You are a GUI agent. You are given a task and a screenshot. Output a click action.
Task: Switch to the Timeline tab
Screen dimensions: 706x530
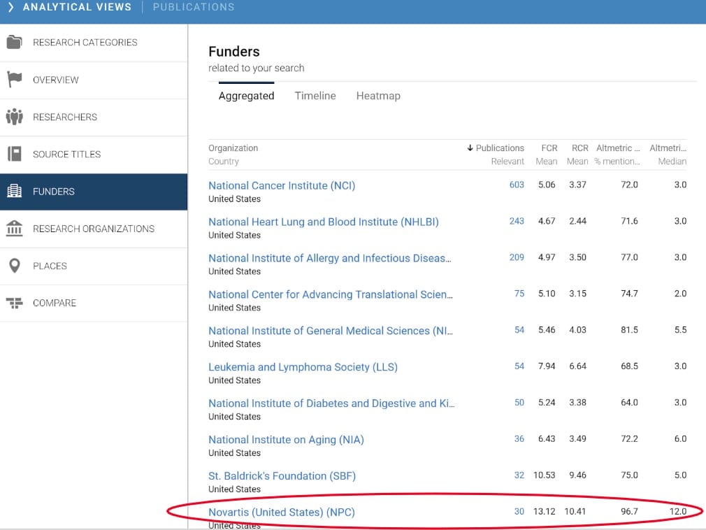[315, 96]
